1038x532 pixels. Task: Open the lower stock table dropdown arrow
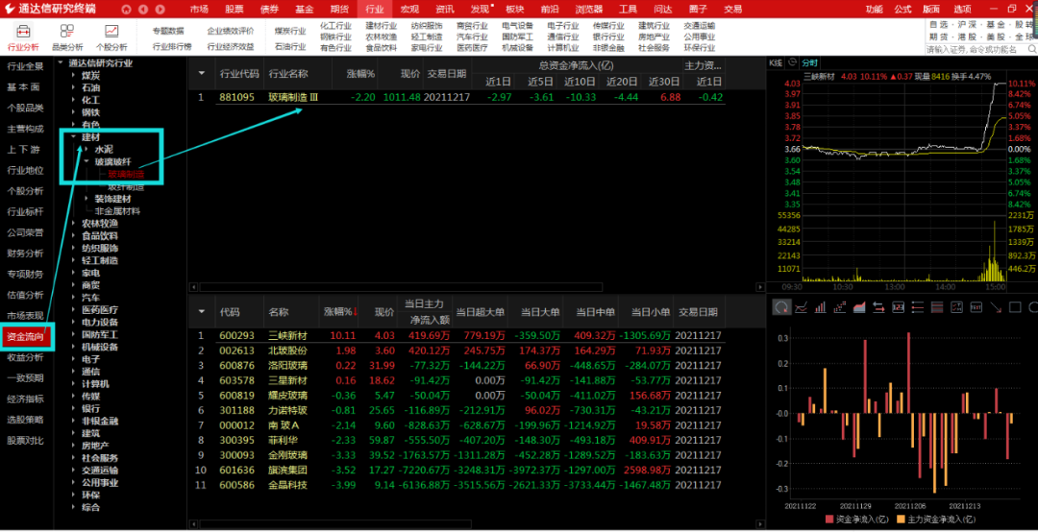pyautogui.click(x=202, y=312)
